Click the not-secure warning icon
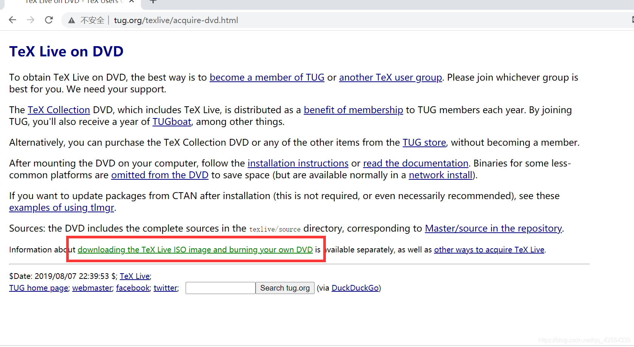This screenshot has height=347, width=634. (x=71, y=20)
